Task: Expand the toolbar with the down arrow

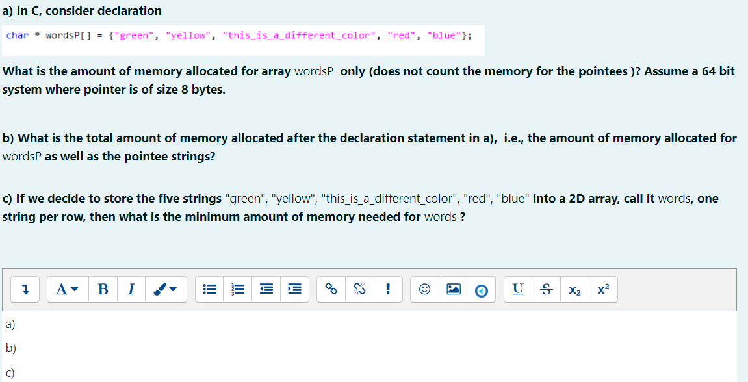Action: click(x=23, y=289)
